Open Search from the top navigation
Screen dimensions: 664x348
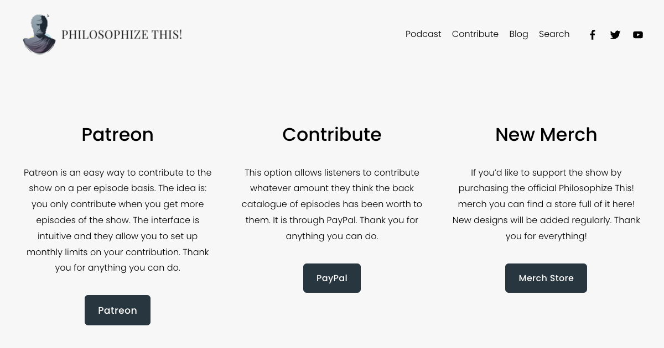pyautogui.click(x=554, y=34)
